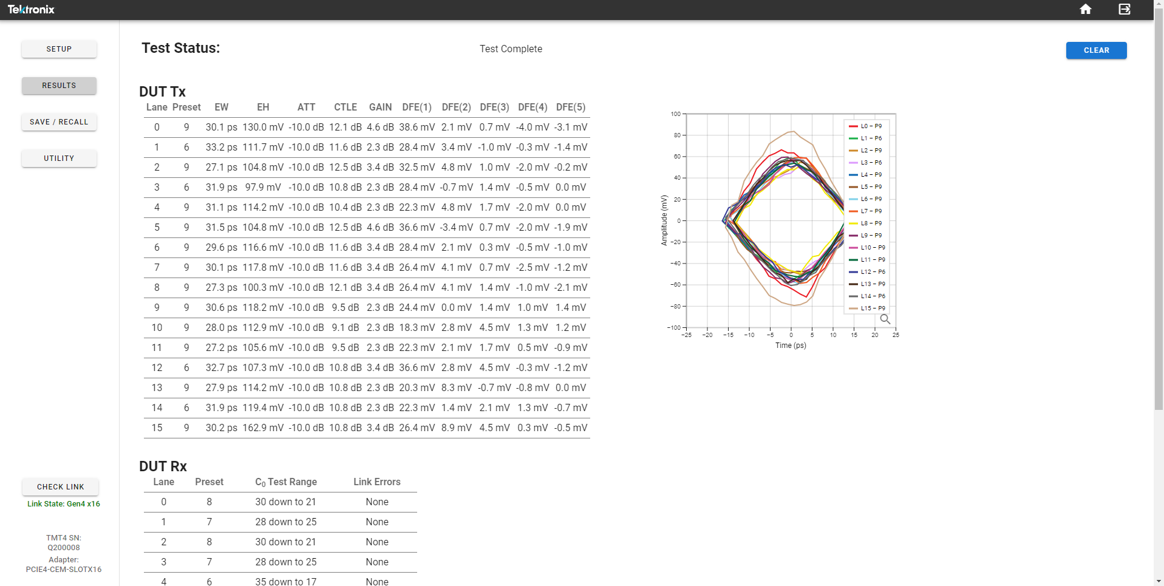Click the ATT column header

(x=306, y=107)
